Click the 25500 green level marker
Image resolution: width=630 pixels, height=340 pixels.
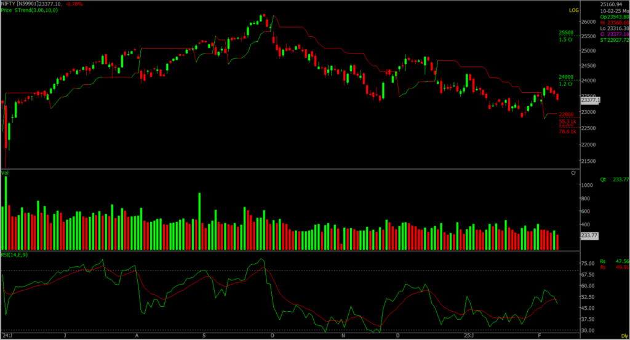click(567, 33)
